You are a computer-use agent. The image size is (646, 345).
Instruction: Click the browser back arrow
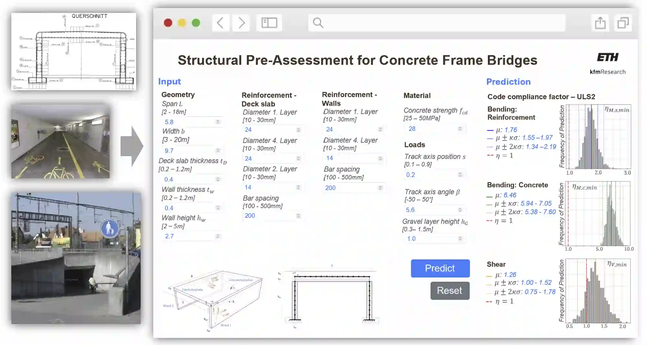tap(221, 23)
